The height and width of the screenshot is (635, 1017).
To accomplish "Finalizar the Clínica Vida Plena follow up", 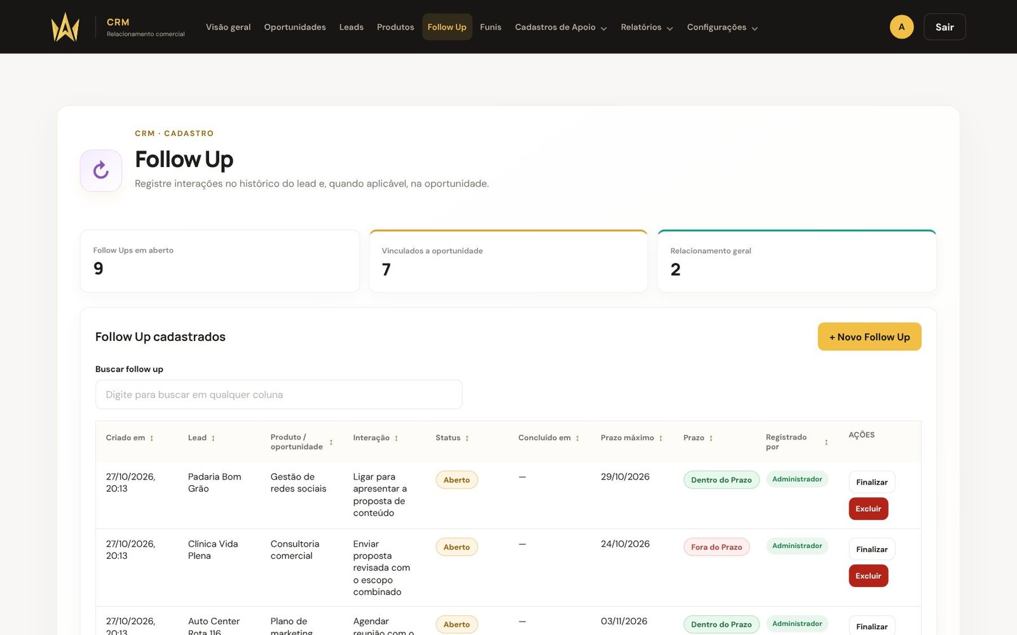I will [x=871, y=549].
